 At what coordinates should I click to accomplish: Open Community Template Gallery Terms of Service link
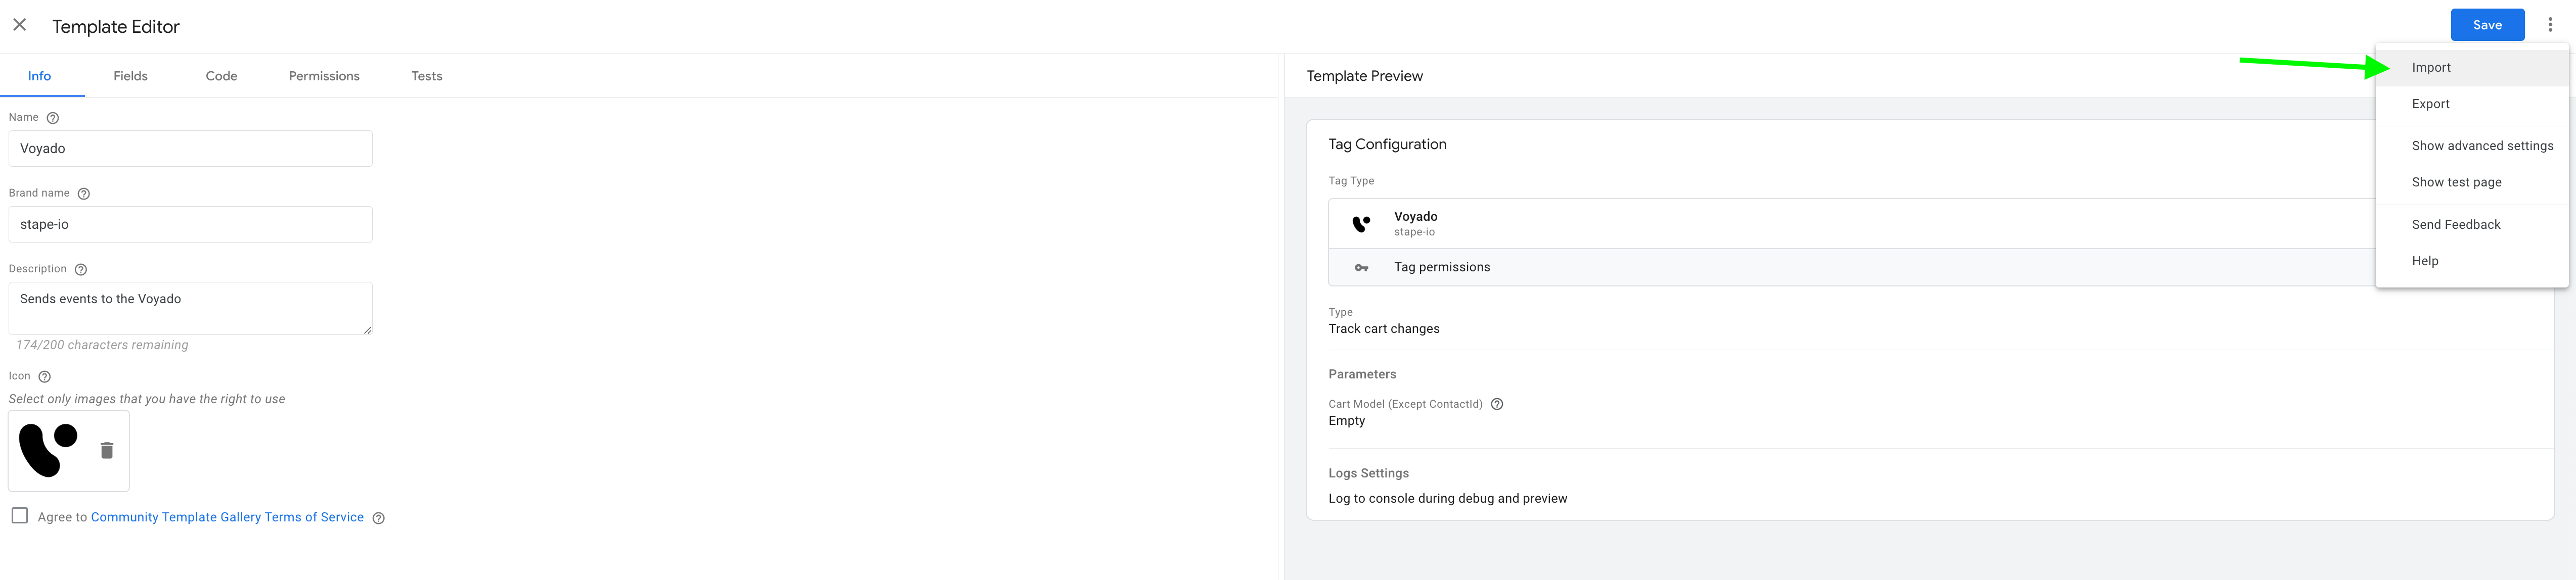tap(227, 517)
